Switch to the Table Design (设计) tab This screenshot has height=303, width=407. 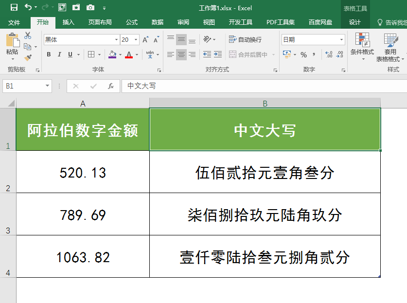(355, 22)
